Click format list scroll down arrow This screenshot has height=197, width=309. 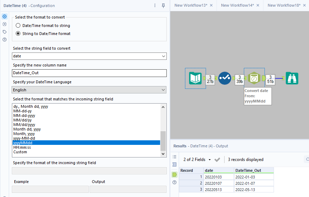(x=163, y=154)
